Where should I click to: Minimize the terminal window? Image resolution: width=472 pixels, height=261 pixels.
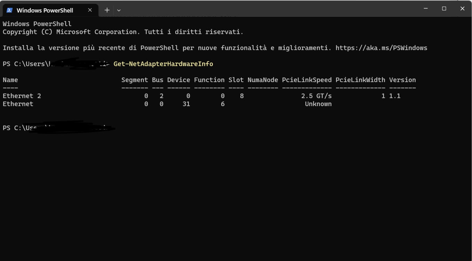426,9
